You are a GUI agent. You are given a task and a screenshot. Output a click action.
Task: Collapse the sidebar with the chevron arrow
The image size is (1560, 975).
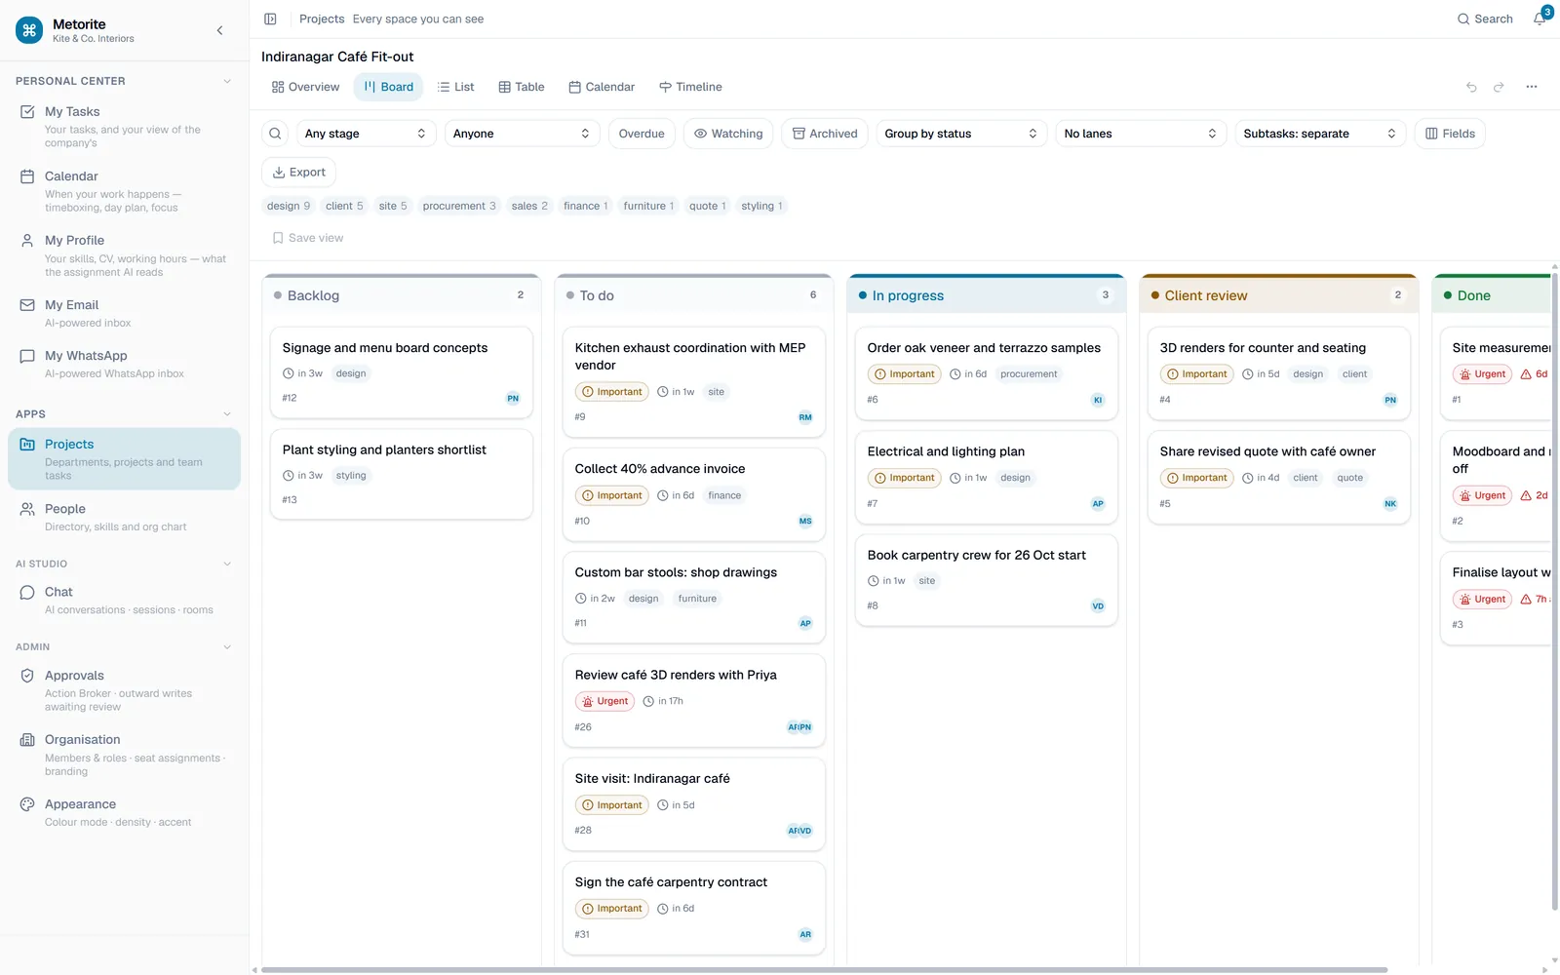(219, 30)
